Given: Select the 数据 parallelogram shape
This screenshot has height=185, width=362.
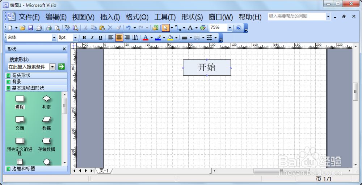Looking at the screenshot, I should click(x=46, y=123).
